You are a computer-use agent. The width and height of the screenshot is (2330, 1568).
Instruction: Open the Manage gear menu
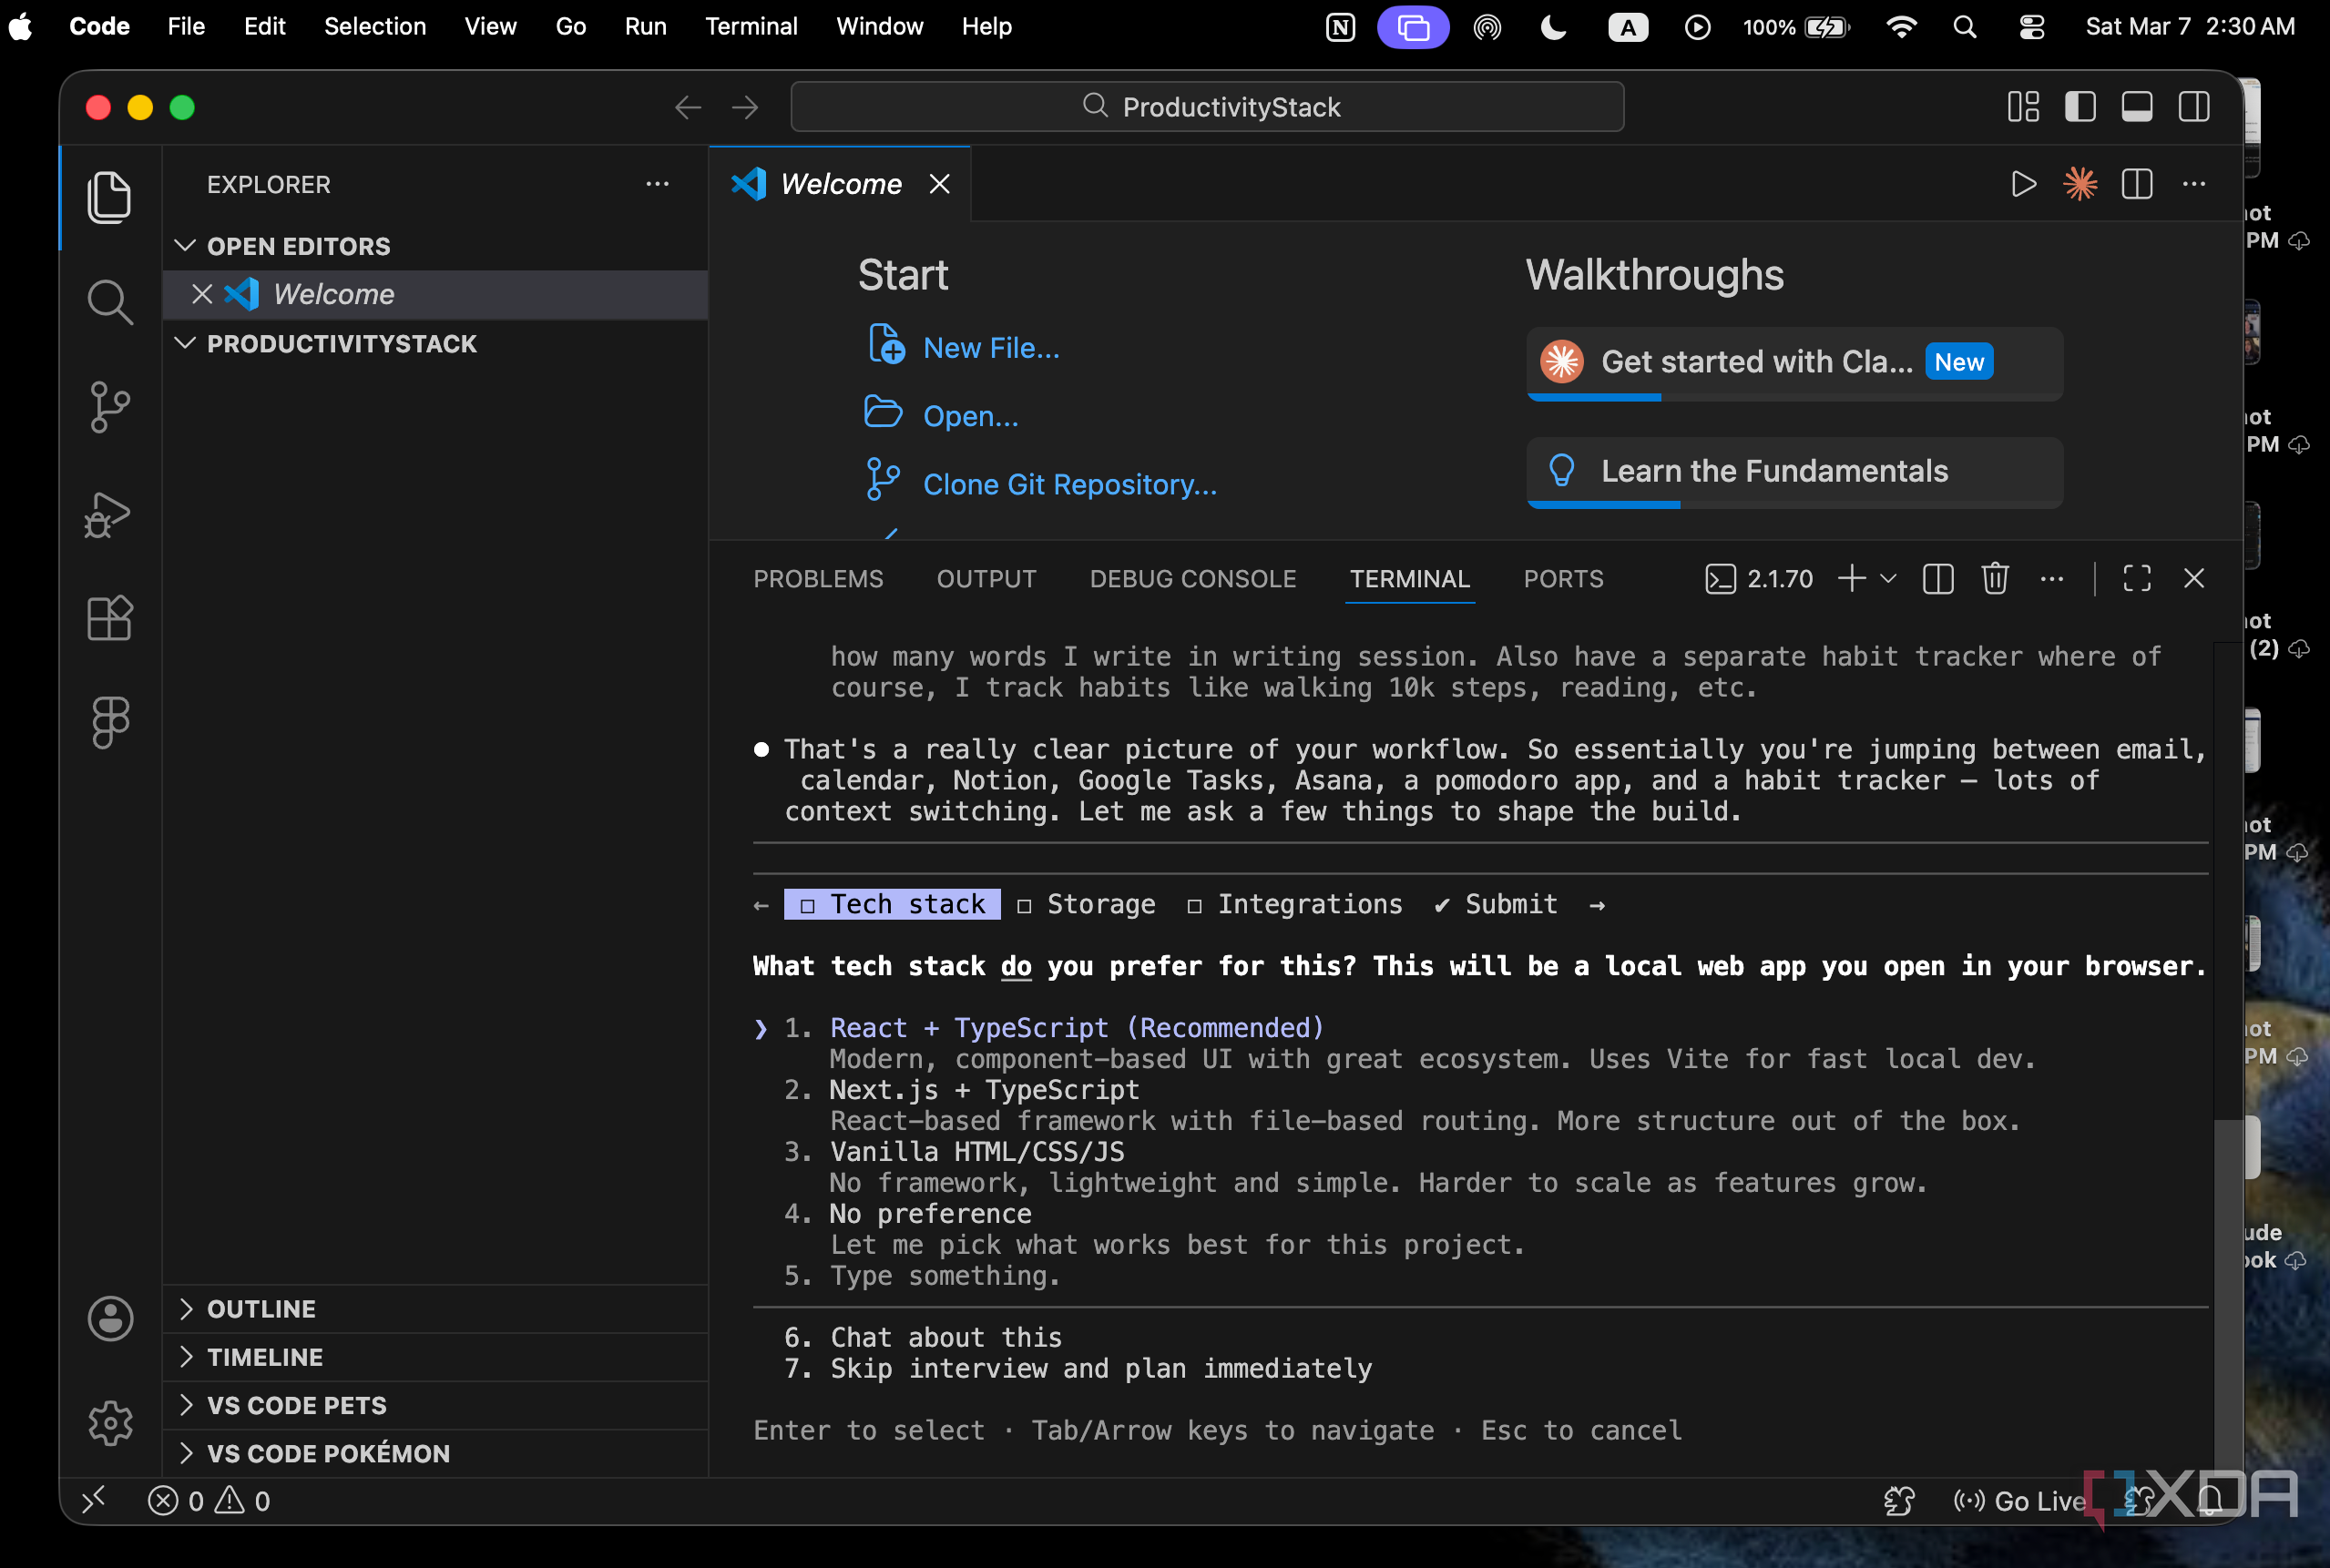tap(110, 1422)
